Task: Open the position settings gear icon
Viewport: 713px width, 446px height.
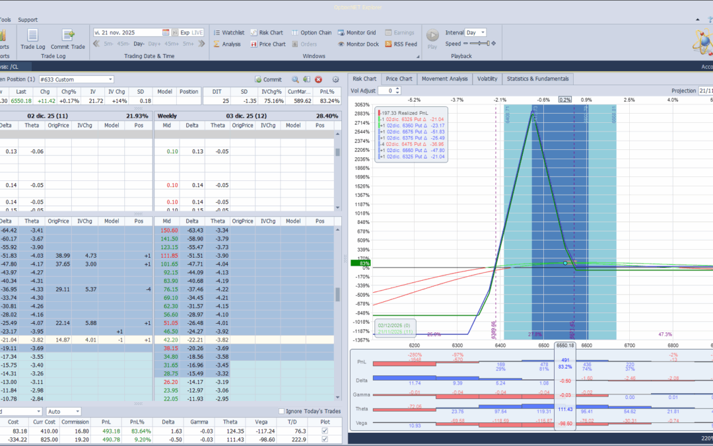Action: 335,79
